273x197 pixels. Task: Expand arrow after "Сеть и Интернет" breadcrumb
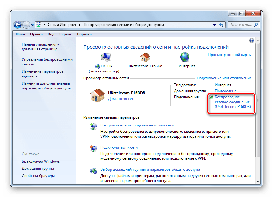point(80,25)
